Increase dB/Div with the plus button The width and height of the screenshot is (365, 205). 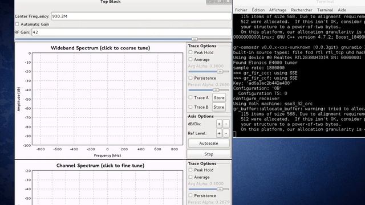coord(219,124)
